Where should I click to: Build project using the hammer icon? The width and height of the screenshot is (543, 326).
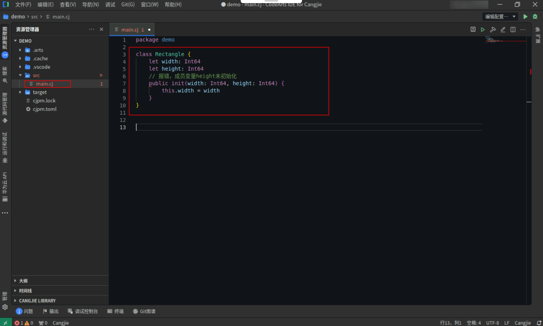[x=493, y=30]
